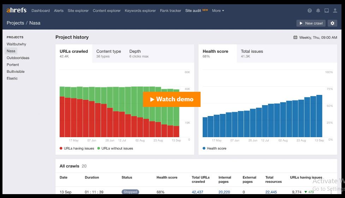Viewport: 345px width, 198px height.
Task: Open Keywords explorer
Action: pyautogui.click(x=140, y=11)
